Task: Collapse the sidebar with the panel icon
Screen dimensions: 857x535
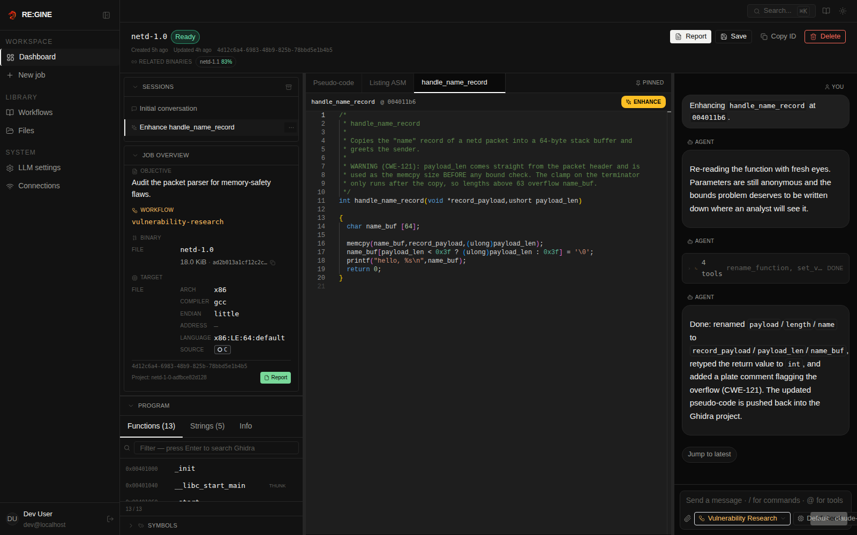Action: coord(106,15)
